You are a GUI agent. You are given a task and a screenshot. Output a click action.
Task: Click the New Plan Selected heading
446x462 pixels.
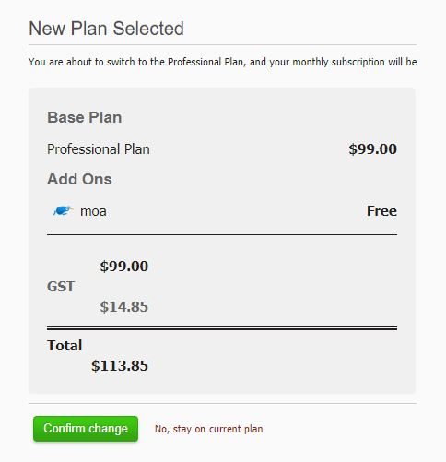coord(106,29)
